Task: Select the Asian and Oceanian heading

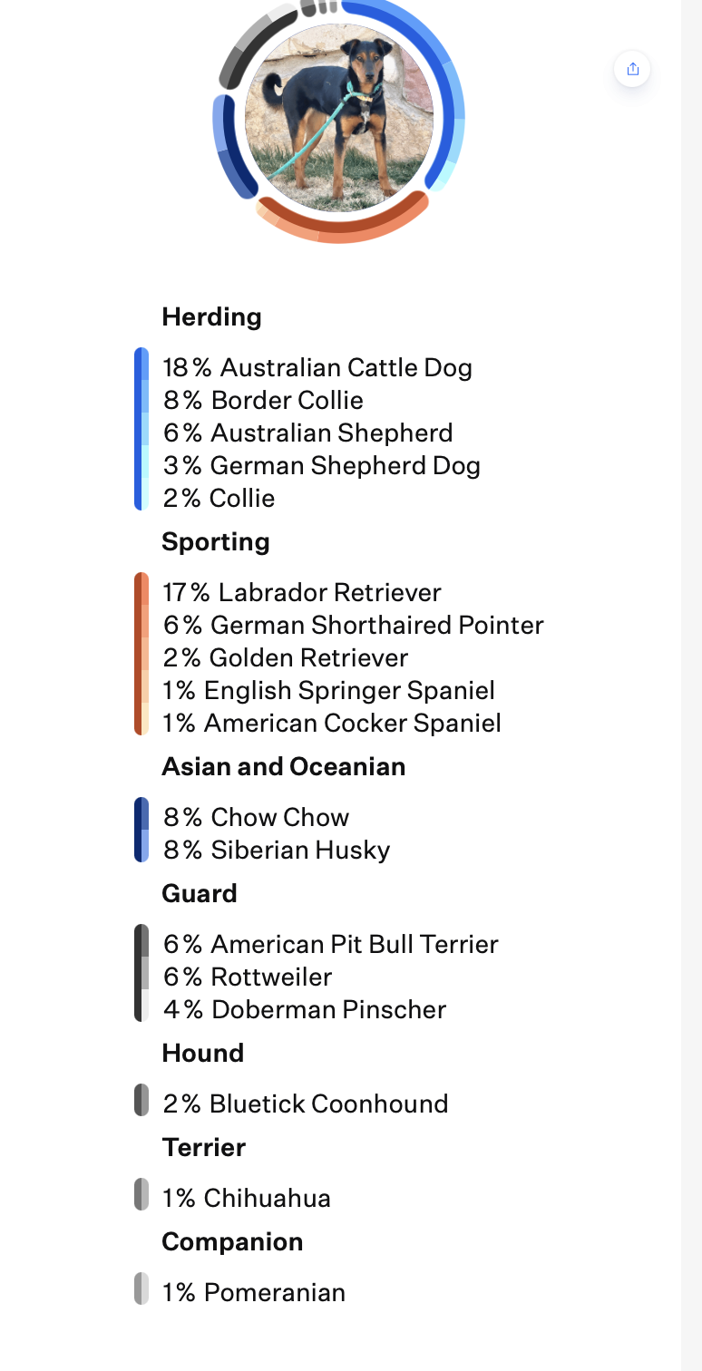Action: coord(283,766)
